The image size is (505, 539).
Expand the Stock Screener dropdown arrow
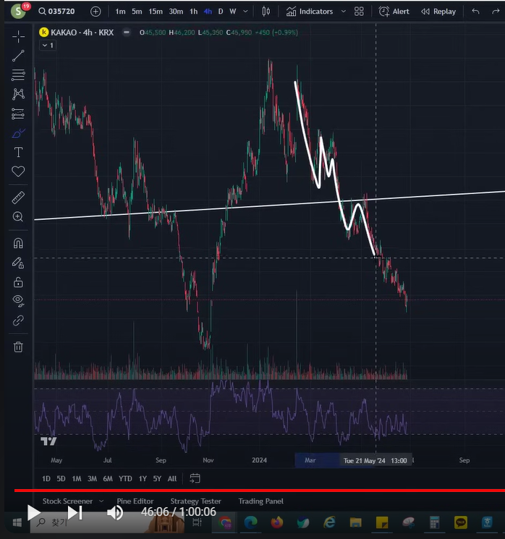coord(101,501)
